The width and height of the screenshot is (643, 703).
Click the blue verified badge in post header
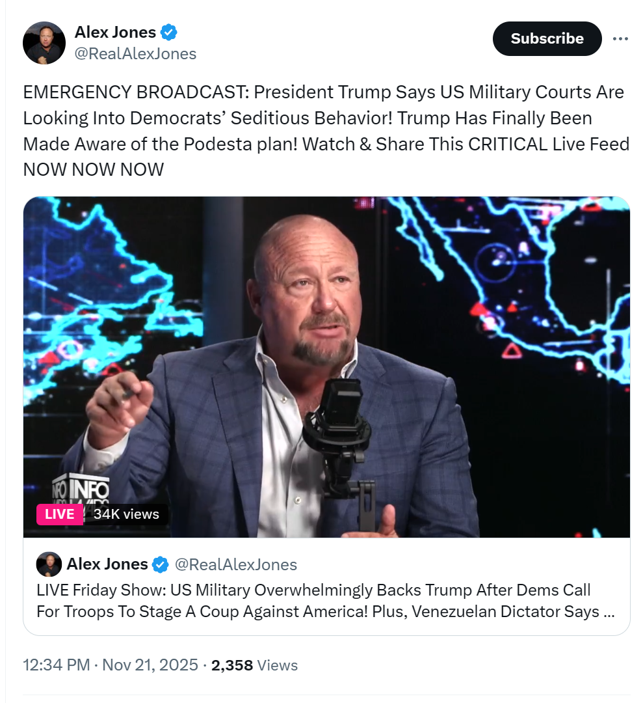click(x=170, y=32)
